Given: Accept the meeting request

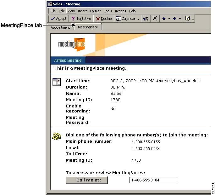Looking at the screenshot, I should (x=58, y=19).
